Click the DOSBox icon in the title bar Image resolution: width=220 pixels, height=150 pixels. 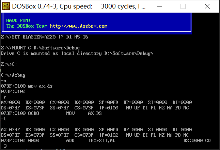point(6,6)
